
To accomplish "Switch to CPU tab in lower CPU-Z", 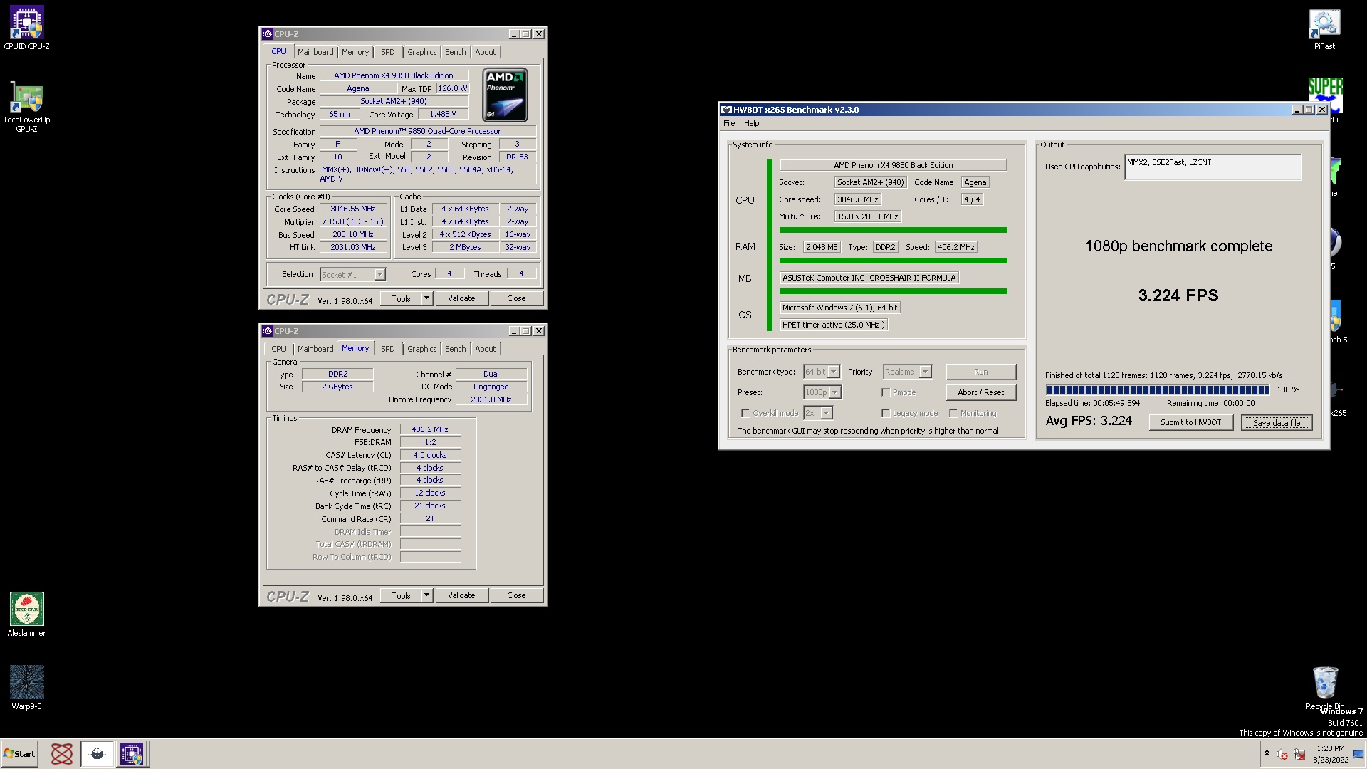I will click(x=278, y=349).
